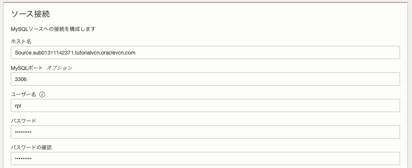Click the MySQLポート label text
The width and height of the screenshot is (412, 168).
27,68
